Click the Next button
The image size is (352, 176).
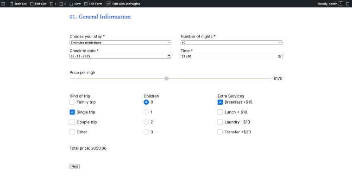[75, 166]
